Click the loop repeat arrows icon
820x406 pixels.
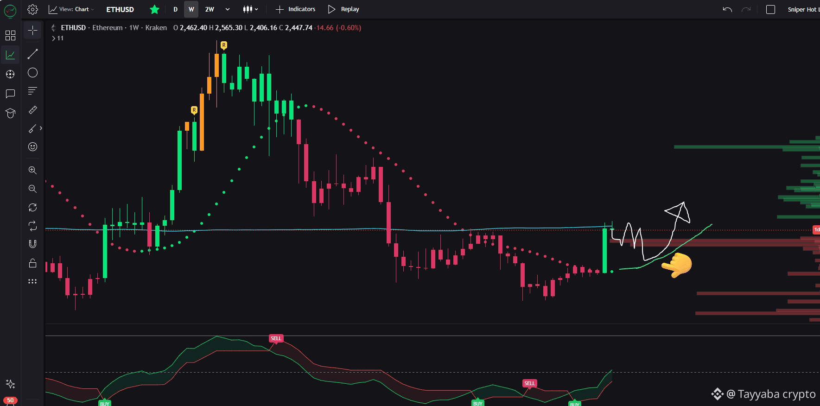coord(32,226)
